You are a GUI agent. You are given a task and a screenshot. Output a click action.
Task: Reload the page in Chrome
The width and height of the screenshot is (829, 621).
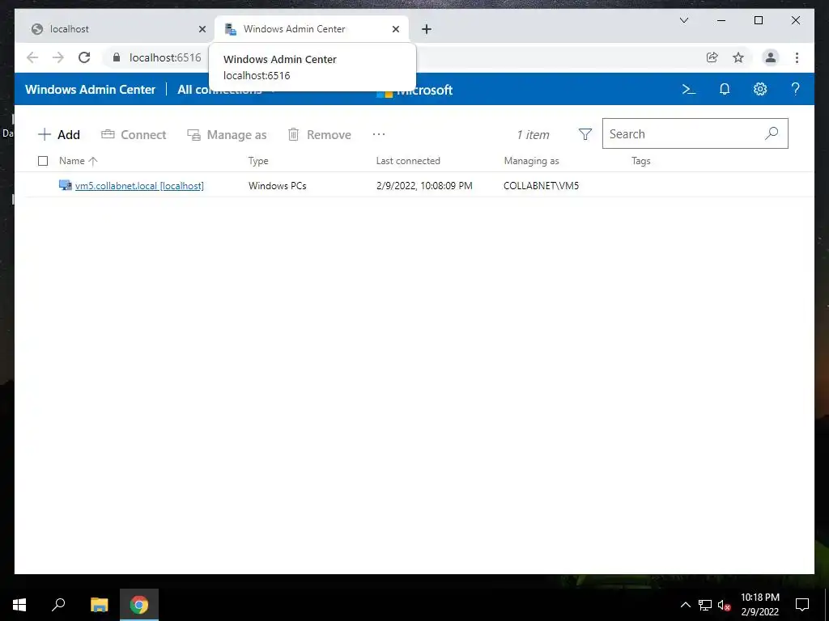point(84,57)
